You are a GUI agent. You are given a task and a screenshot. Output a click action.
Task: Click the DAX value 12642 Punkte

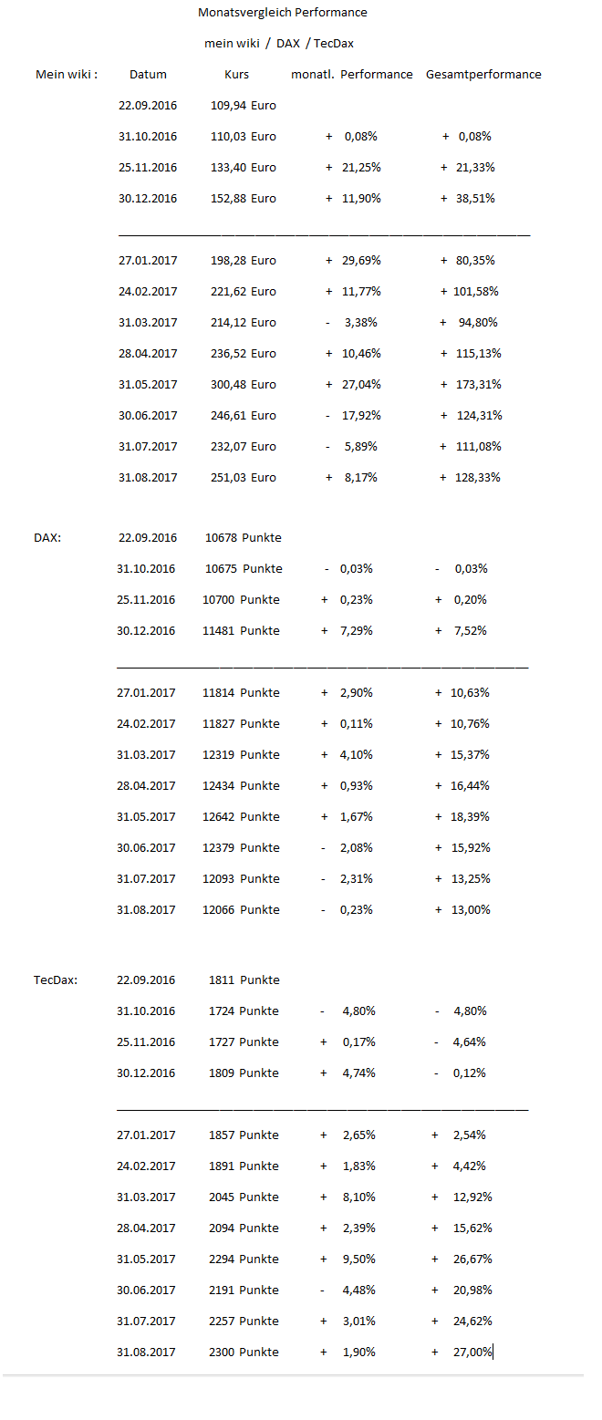(x=241, y=817)
